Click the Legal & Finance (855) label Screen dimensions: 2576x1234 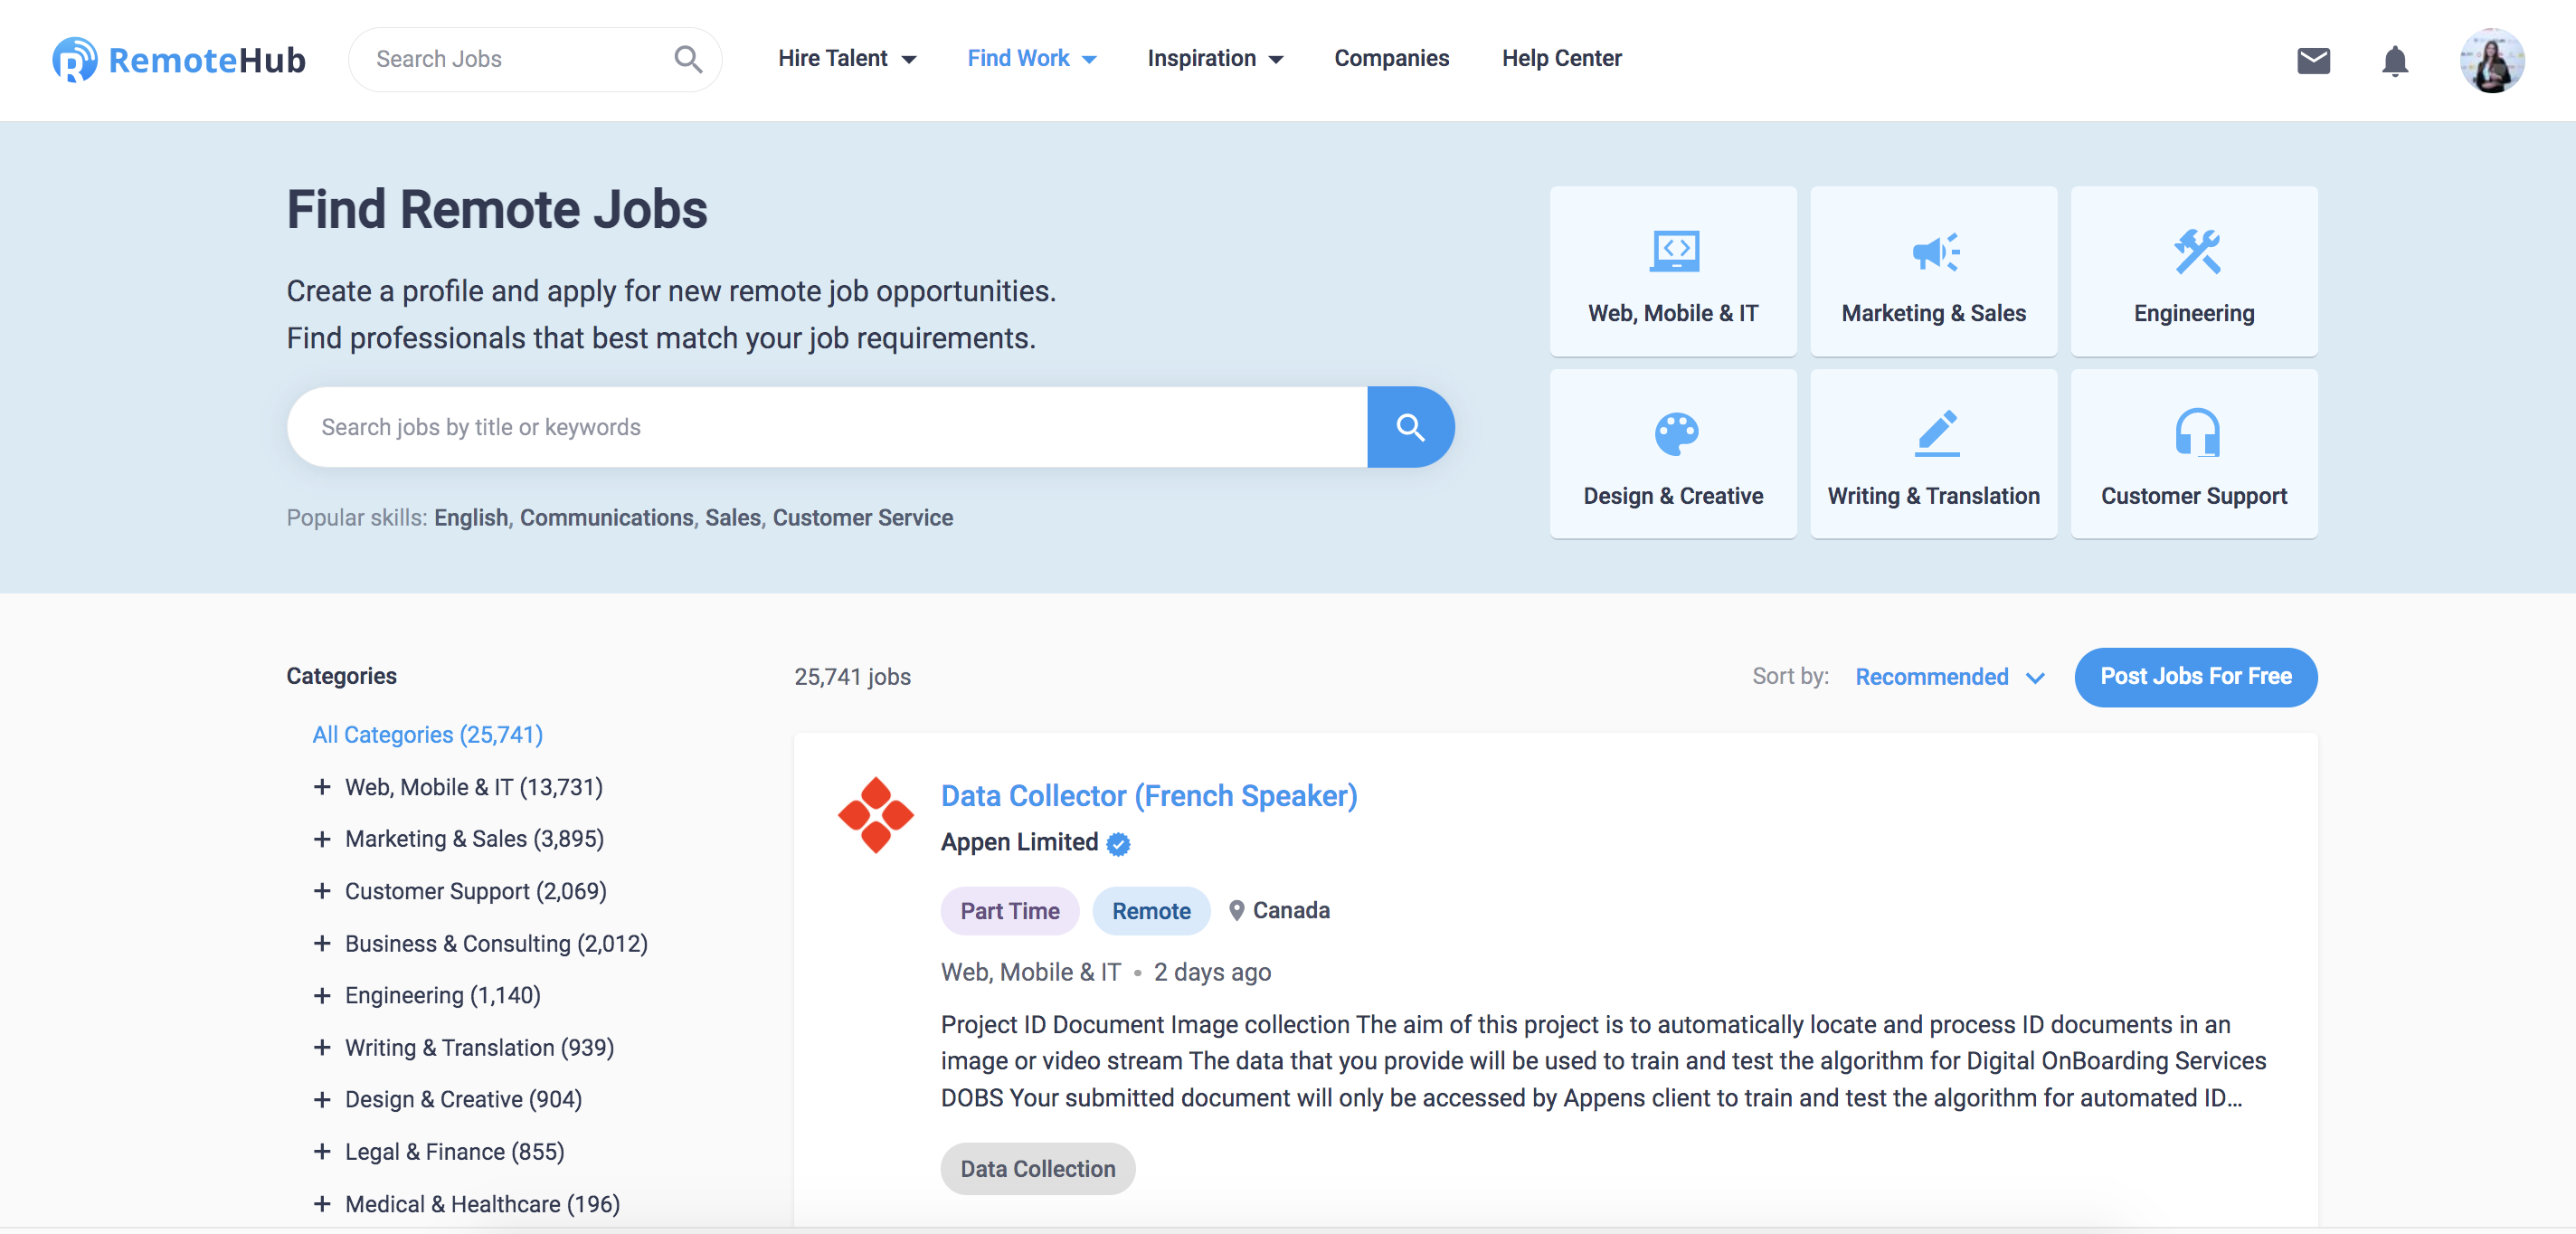(x=454, y=1151)
